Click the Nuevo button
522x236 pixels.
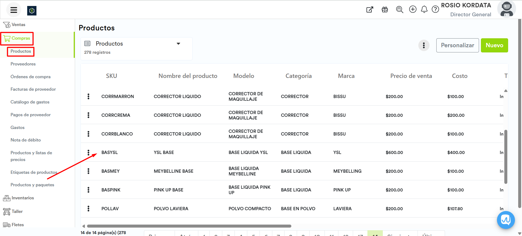[x=494, y=45]
